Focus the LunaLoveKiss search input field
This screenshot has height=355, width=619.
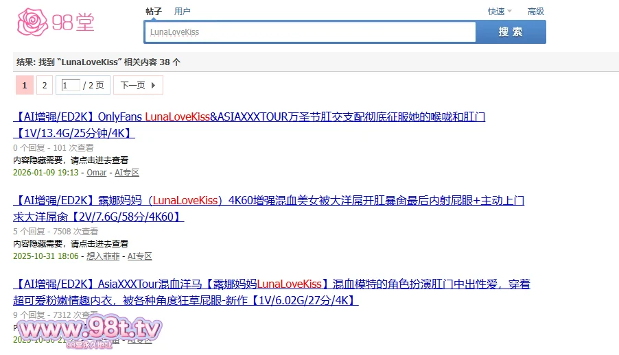click(x=309, y=32)
